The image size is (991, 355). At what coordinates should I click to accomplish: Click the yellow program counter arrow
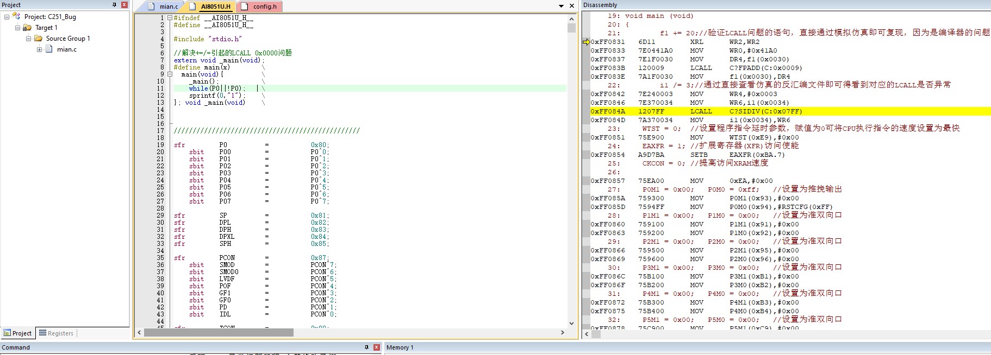[x=586, y=42]
